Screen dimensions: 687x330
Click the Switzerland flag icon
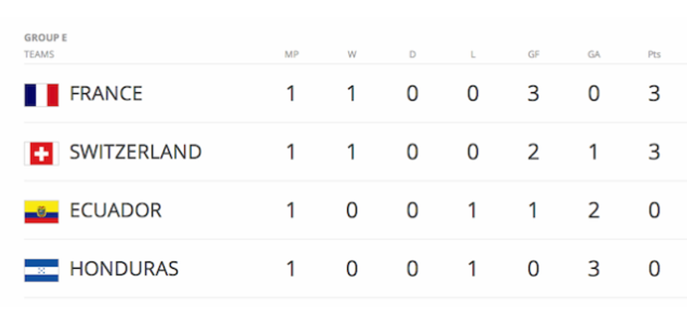point(41,154)
